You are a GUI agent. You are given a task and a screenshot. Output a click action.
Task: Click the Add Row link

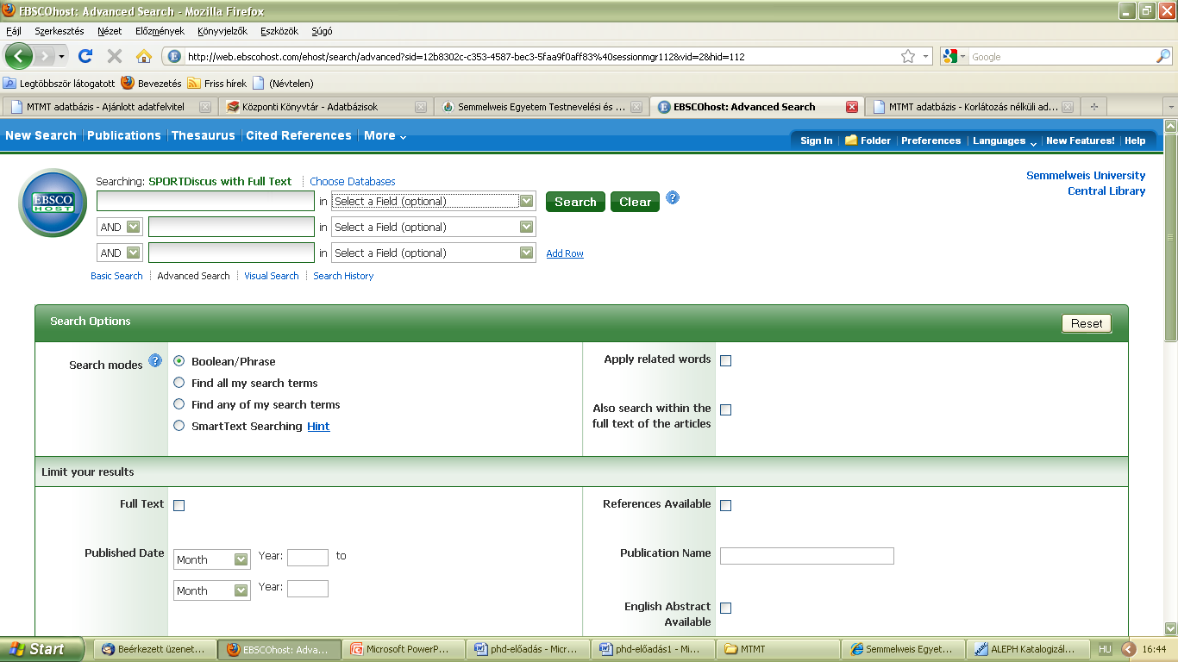coord(565,253)
